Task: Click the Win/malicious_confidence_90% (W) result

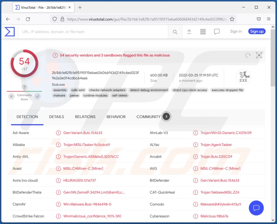Action: tap(92, 216)
